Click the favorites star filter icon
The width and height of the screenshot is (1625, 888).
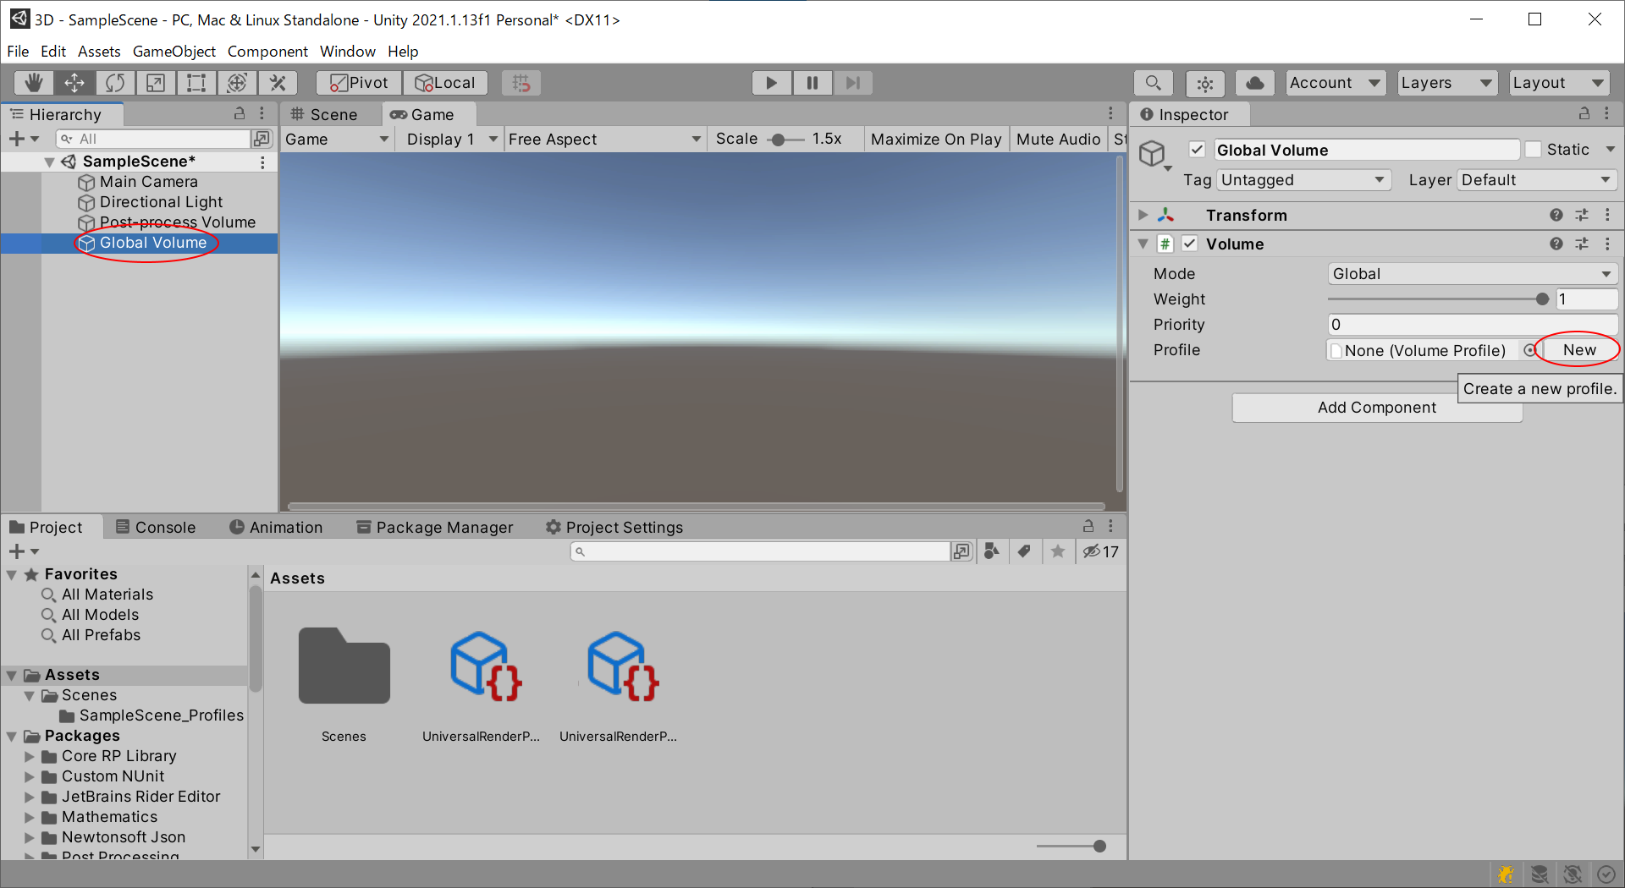(1058, 551)
